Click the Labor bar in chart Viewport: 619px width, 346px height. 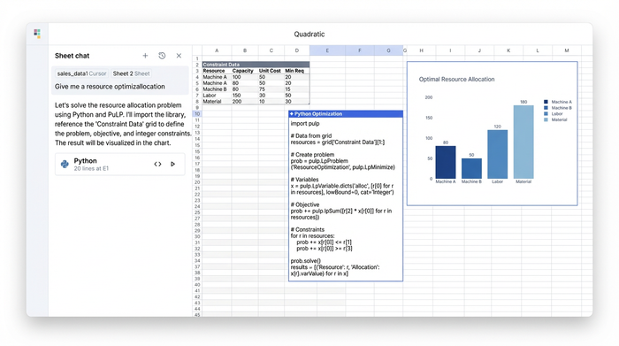(x=497, y=155)
